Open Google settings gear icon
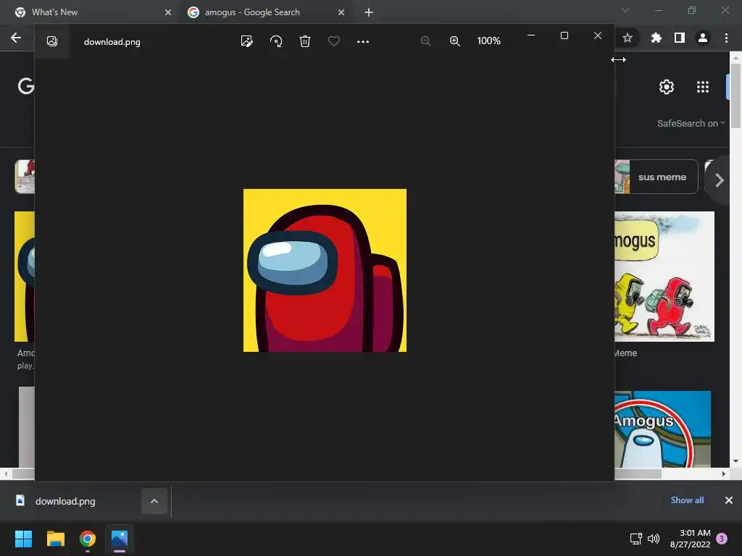The image size is (742, 556). [667, 87]
